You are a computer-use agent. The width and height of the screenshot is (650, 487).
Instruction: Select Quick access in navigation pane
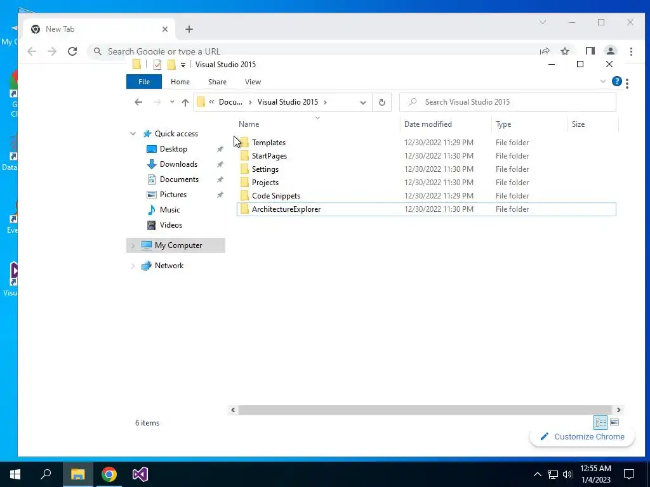click(x=176, y=134)
